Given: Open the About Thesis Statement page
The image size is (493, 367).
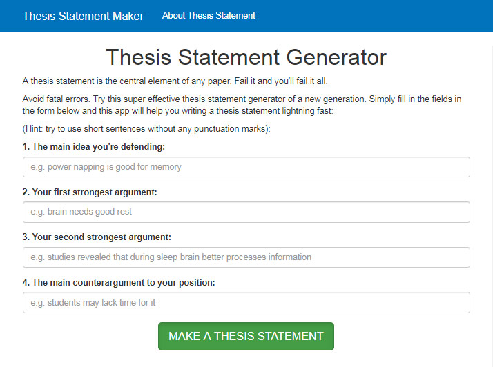Looking at the screenshot, I should point(209,15).
